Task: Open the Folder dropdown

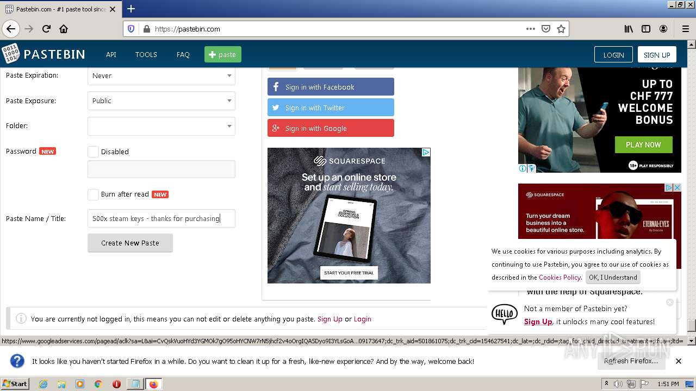Action: click(x=161, y=126)
